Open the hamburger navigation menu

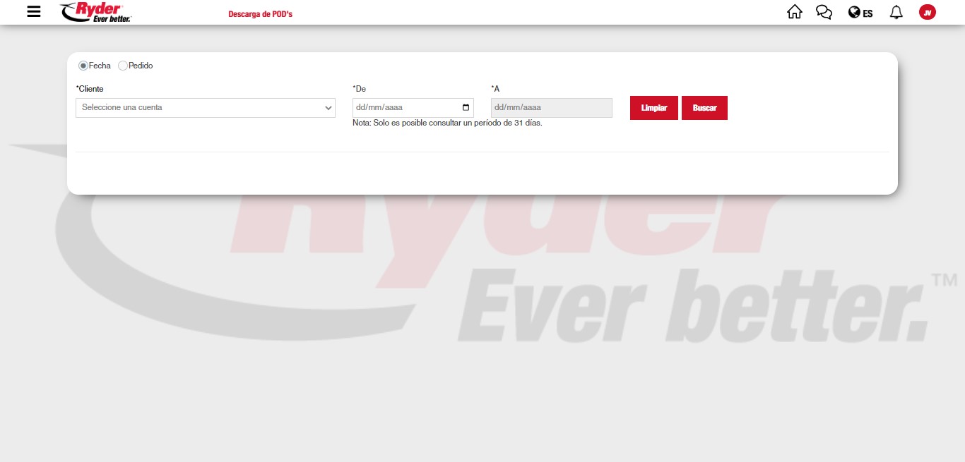[x=34, y=11]
